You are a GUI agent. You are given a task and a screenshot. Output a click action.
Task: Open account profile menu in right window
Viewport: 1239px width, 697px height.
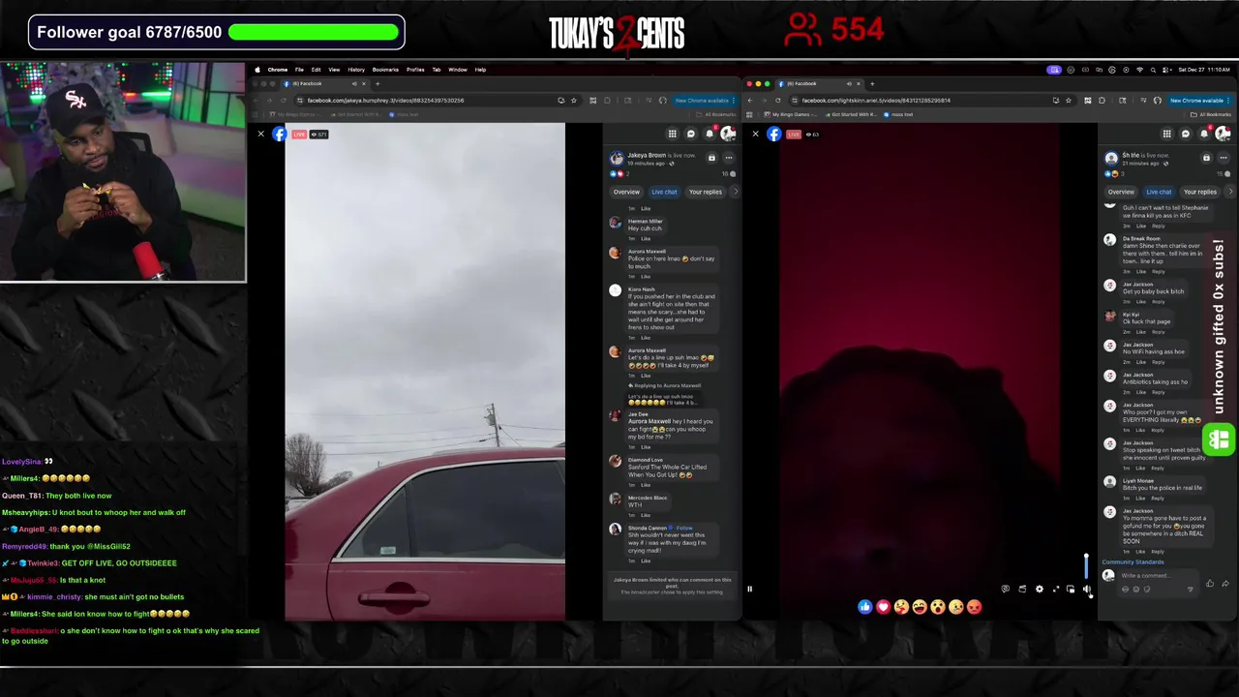[x=1223, y=134]
